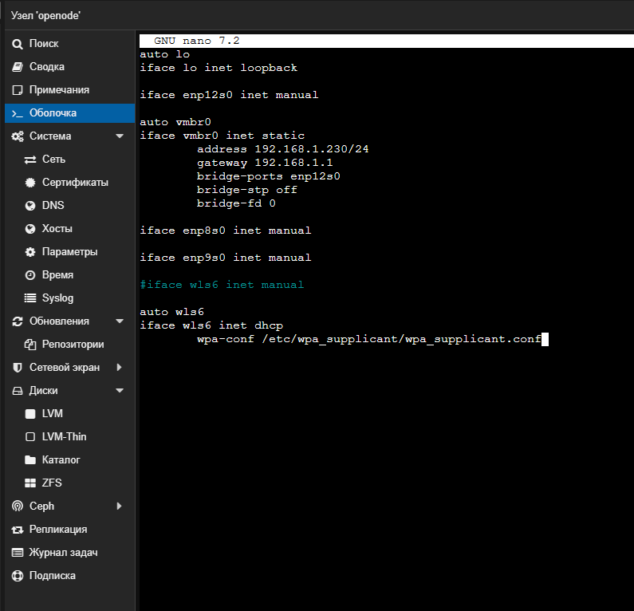
Task: Click the LVM-Thin outlined square icon
Action: click(x=30, y=437)
